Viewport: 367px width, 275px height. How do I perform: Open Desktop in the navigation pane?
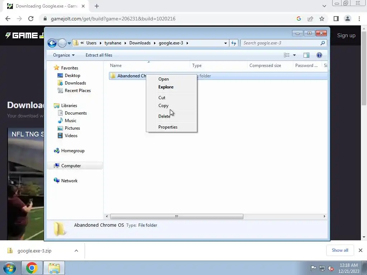tap(72, 76)
